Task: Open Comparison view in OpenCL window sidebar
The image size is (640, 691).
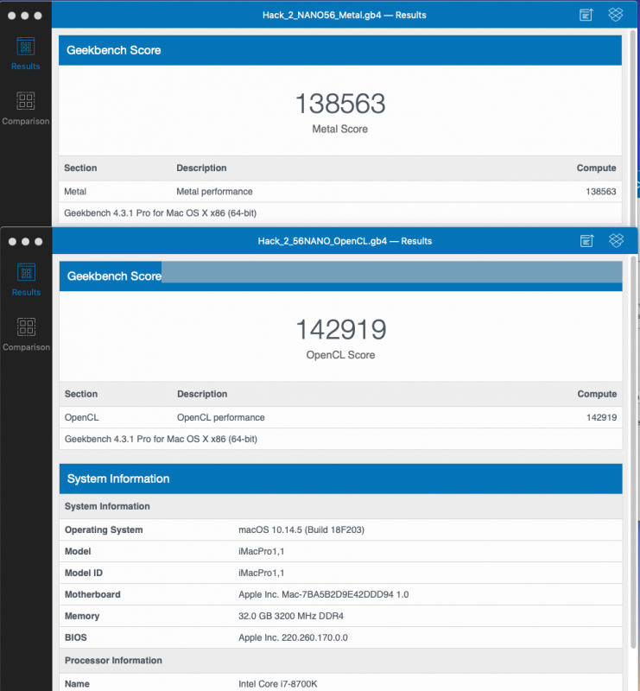Action: click(27, 334)
